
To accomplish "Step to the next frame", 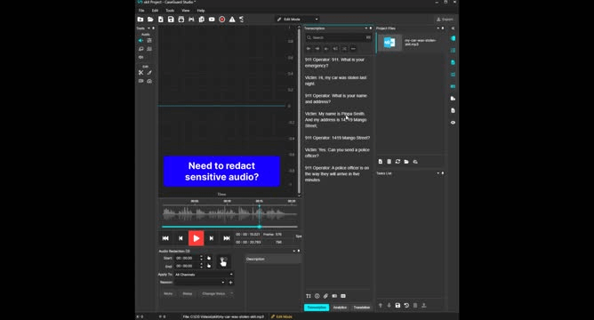I will [x=212, y=238].
